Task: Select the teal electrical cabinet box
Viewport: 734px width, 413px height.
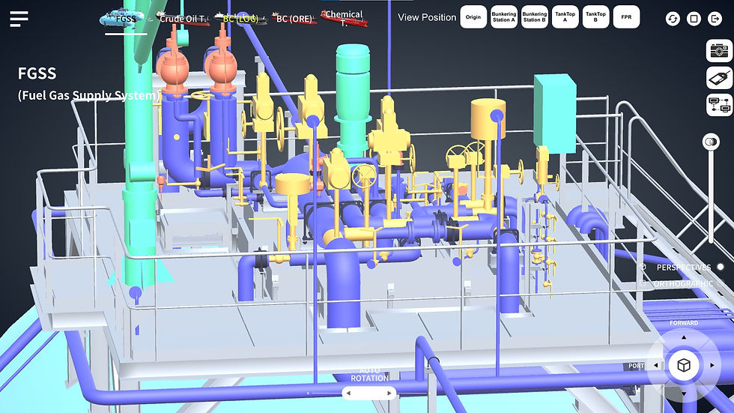Action: click(555, 113)
